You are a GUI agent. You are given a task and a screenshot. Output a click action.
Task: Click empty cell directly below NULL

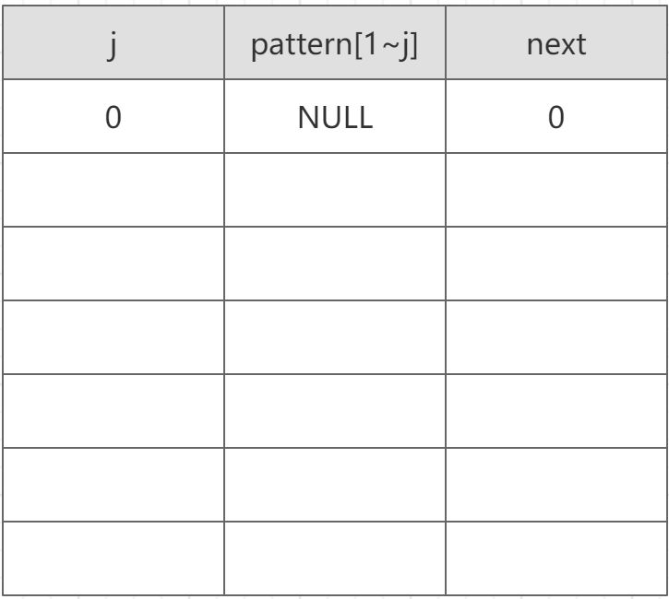click(x=335, y=190)
